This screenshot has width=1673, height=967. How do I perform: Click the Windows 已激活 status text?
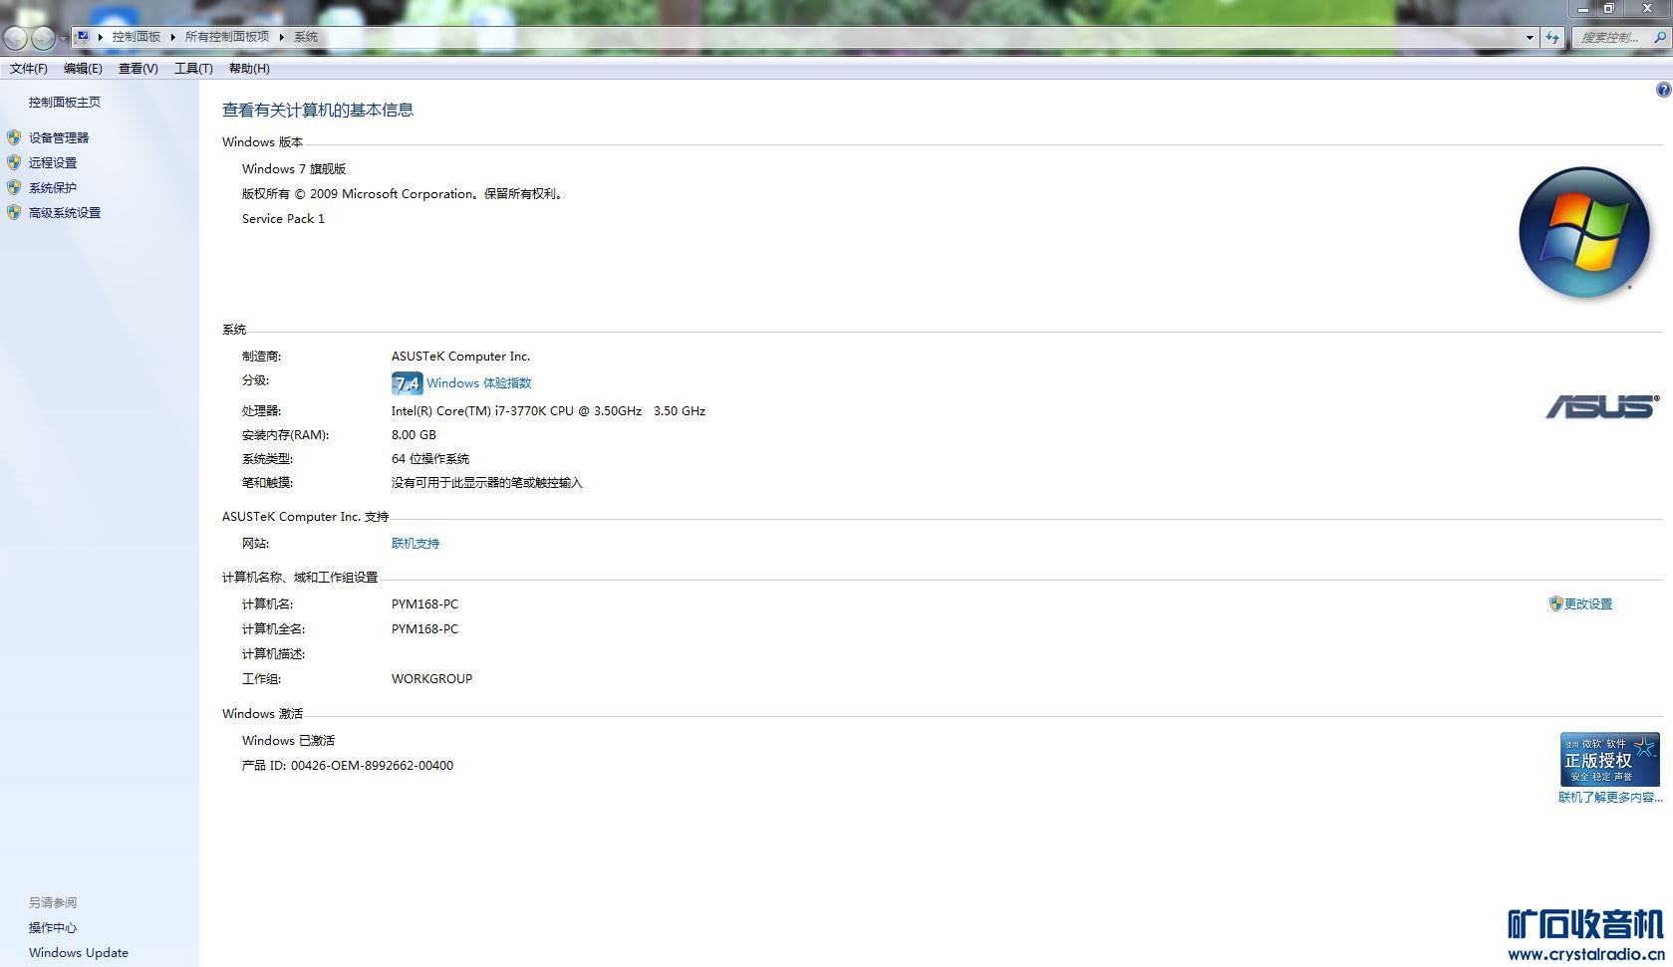click(x=289, y=741)
